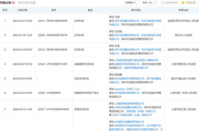The image size is (199, 131).
Task: Click the date 2022-04-27 09:30
Action: click(x=22, y=21)
